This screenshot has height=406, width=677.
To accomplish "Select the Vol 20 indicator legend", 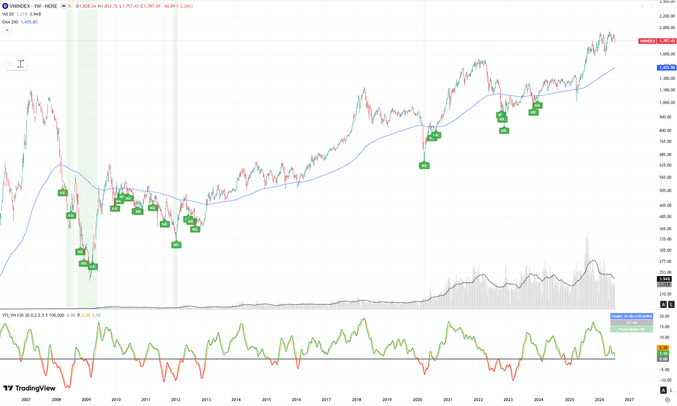I will (8, 14).
